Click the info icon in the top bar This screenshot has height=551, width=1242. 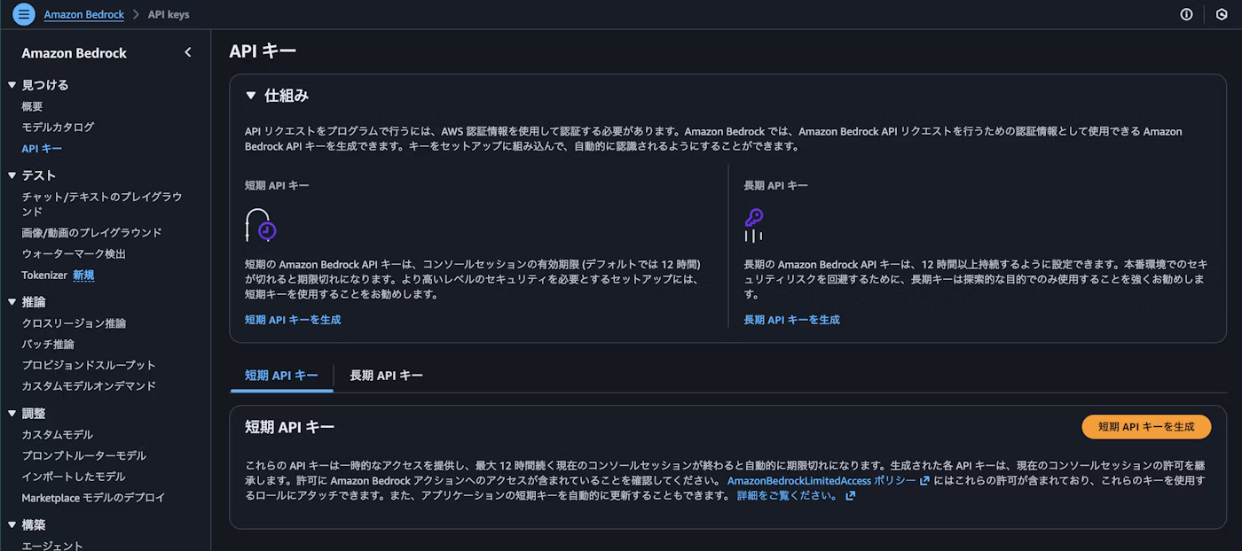click(x=1187, y=14)
